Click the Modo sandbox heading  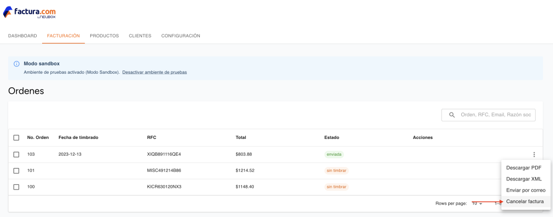pyautogui.click(x=42, y=64)
